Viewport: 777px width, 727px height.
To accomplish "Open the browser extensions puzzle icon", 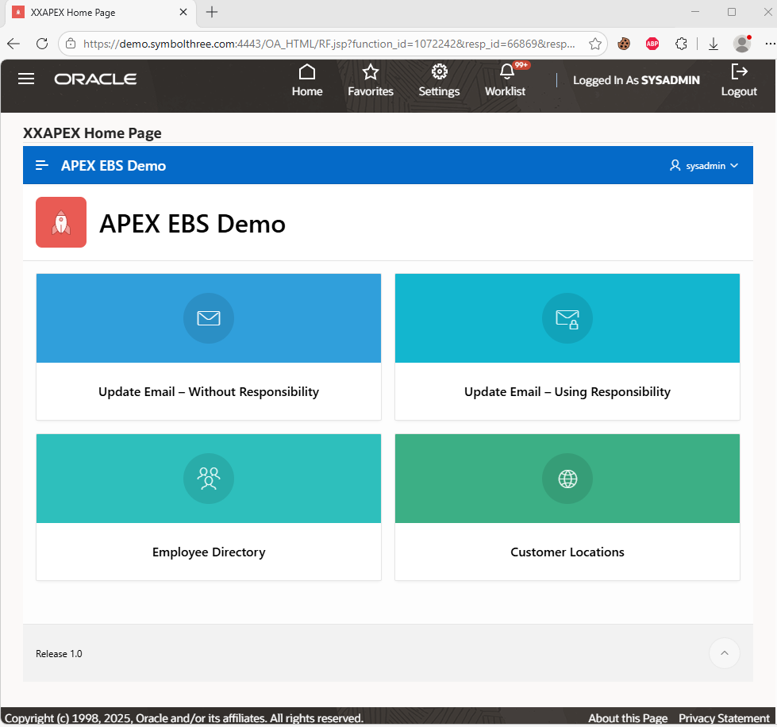I will point(681,44).
